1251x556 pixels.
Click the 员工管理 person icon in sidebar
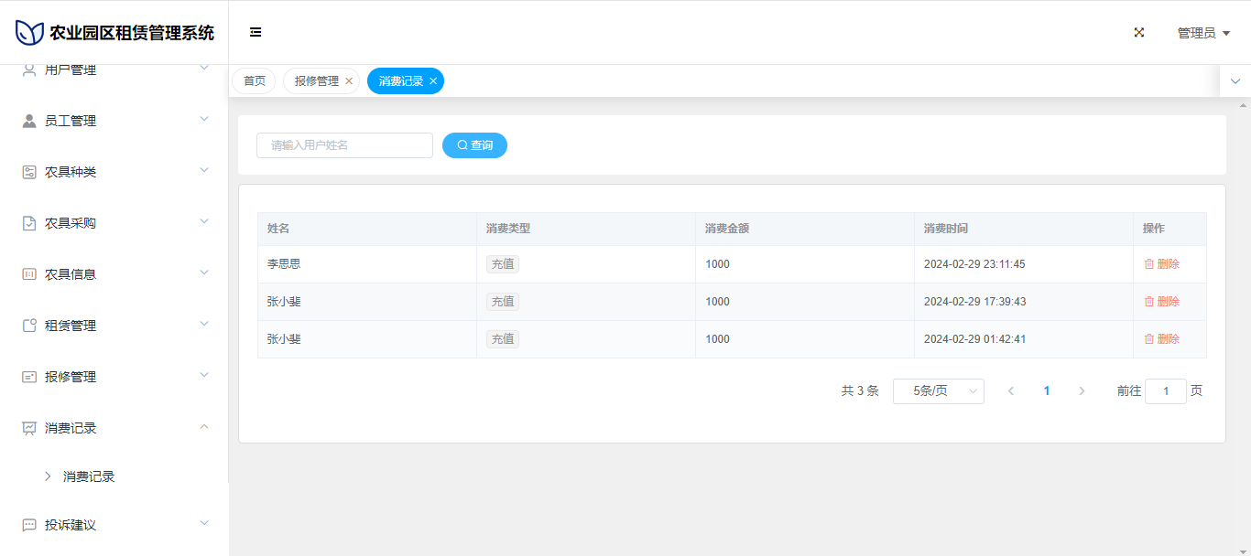tap(29, 121)
